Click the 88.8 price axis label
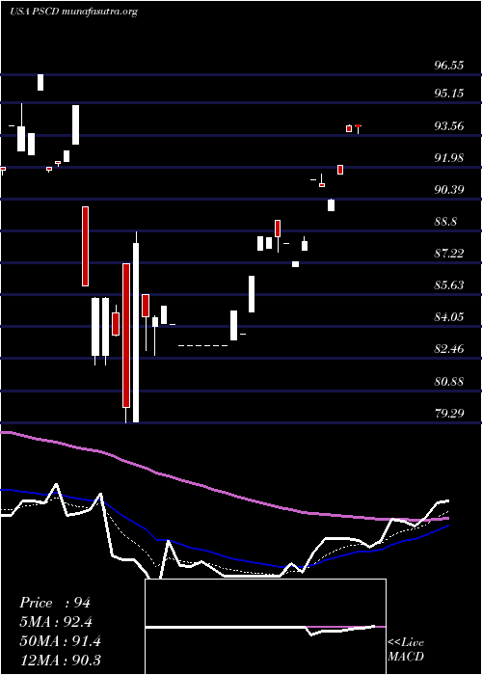Screen dimensions: 482x675 coord(445,222)
